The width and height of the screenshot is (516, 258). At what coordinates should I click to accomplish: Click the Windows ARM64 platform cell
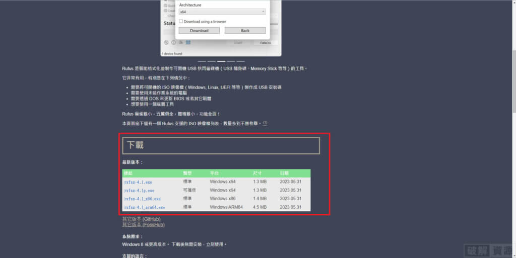(x=226, y=207)
